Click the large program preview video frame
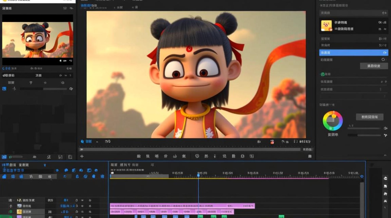 (196, 74)
